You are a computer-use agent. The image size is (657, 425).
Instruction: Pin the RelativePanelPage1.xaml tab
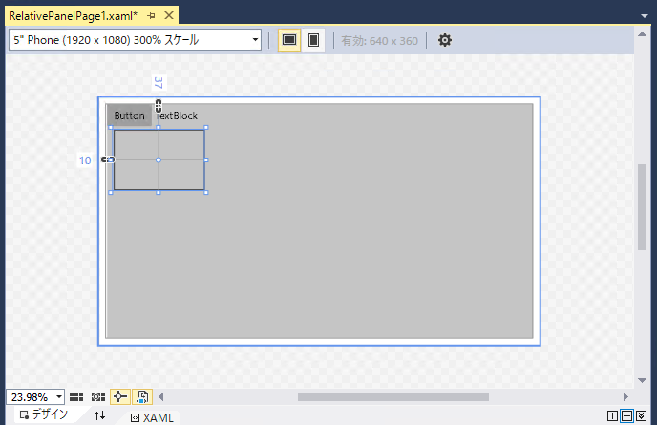pyautogui.click(x=152, y=16)
